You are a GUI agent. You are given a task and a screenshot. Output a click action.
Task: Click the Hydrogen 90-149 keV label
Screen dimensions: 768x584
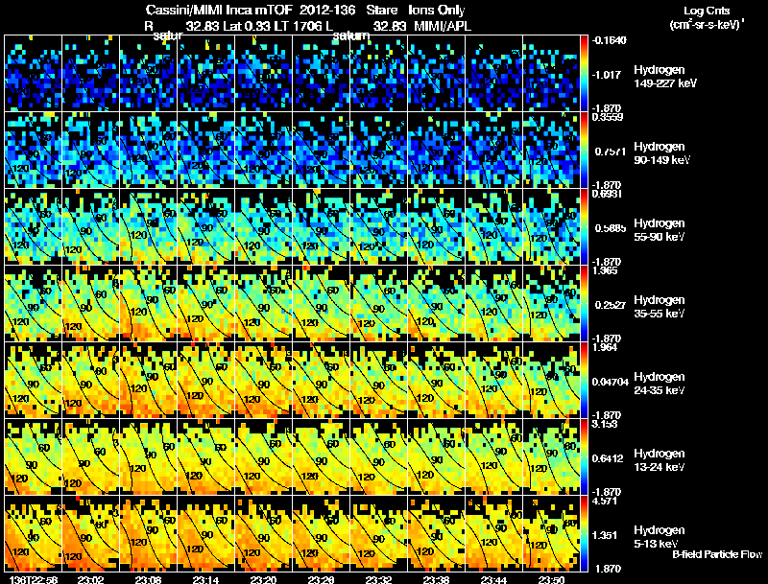click(661, 153)
